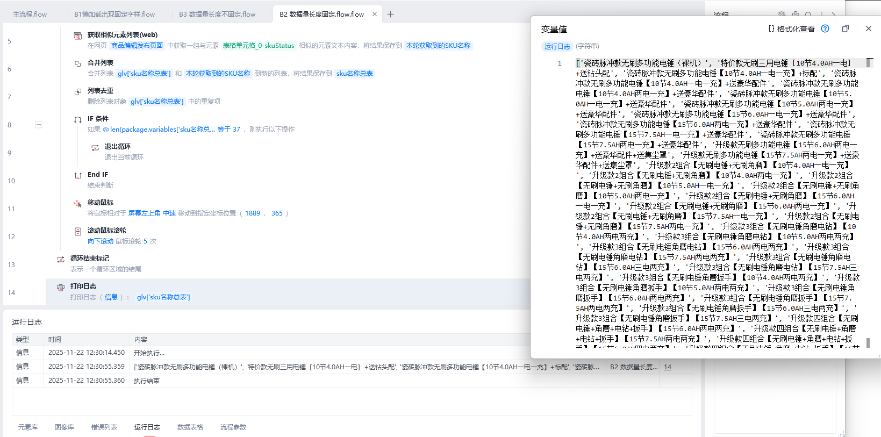Switch to the 主流程.flow tab

click(30, 15)
